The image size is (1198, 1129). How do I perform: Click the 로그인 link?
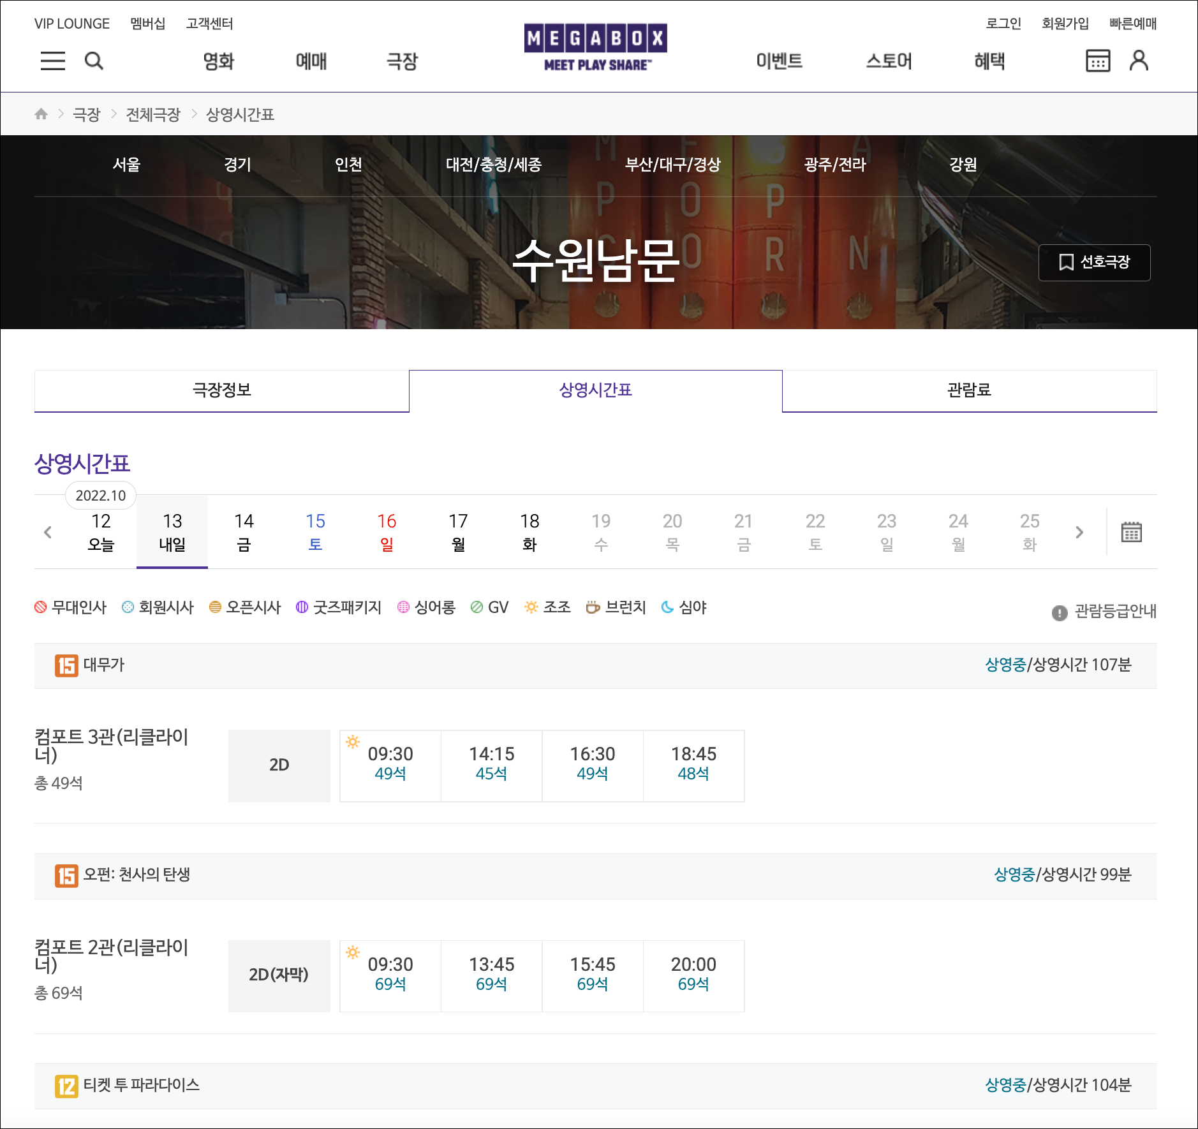click(1003, 24)
